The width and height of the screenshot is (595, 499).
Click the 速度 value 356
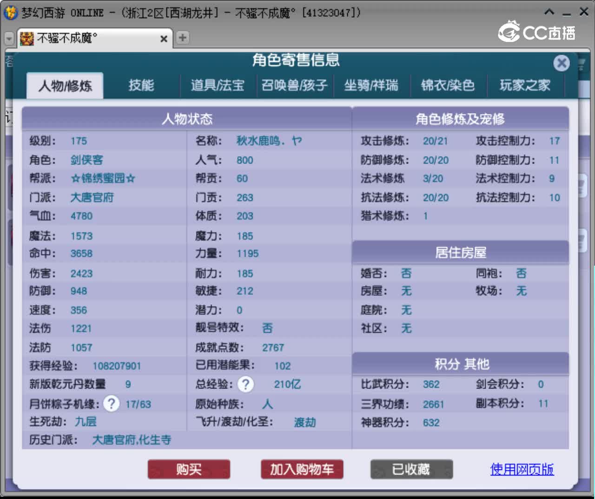[x=79, y=310]
